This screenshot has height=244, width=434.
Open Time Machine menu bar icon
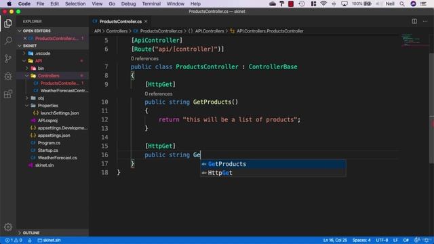[x=302, y=3]
